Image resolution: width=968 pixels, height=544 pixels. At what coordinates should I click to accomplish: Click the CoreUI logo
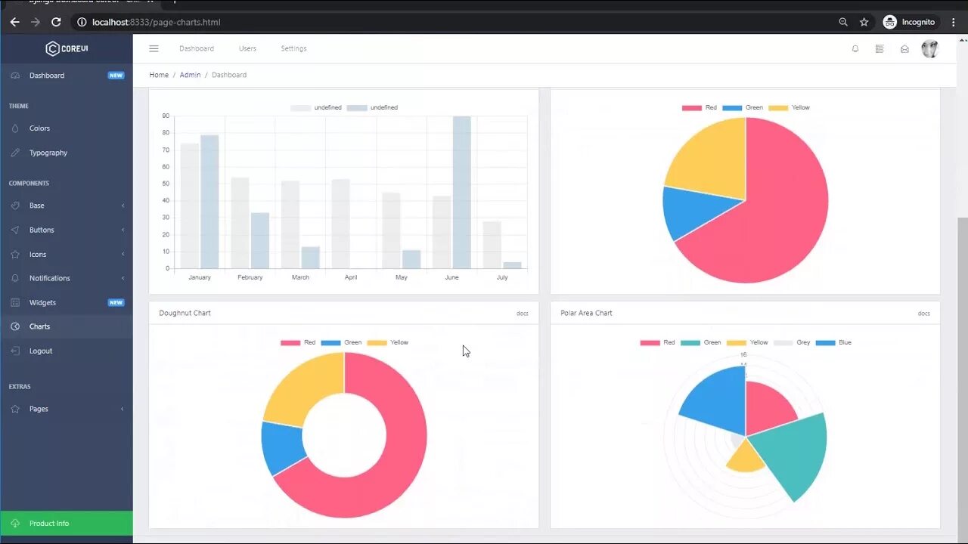pos(67,48)
